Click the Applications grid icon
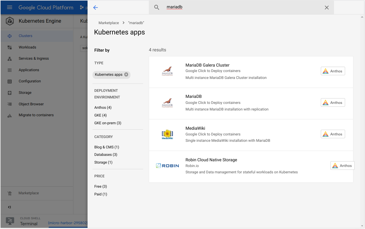The width and height of the screenshot is (365, 229). (x=9, y=70)
